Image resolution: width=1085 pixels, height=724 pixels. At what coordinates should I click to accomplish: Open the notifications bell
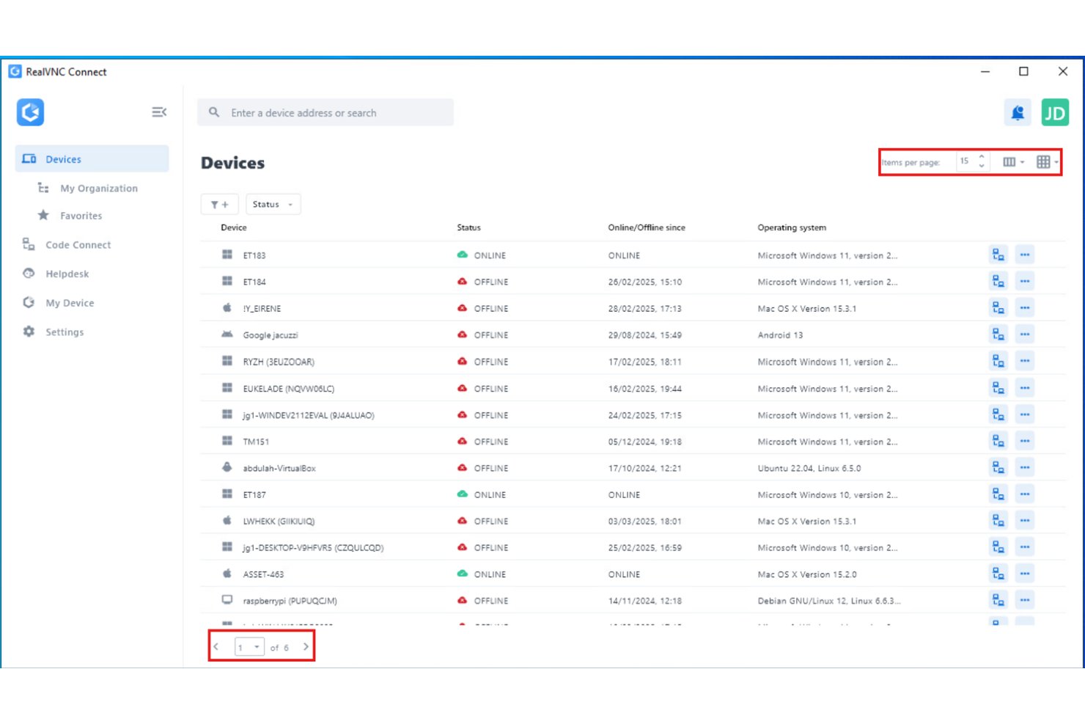1018,113
